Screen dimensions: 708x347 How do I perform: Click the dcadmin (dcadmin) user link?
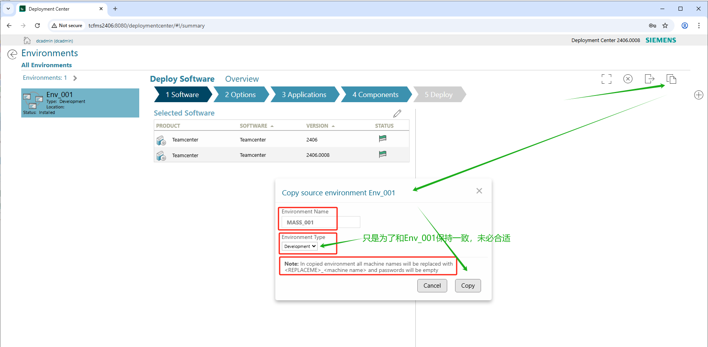[x=55, y=41]
